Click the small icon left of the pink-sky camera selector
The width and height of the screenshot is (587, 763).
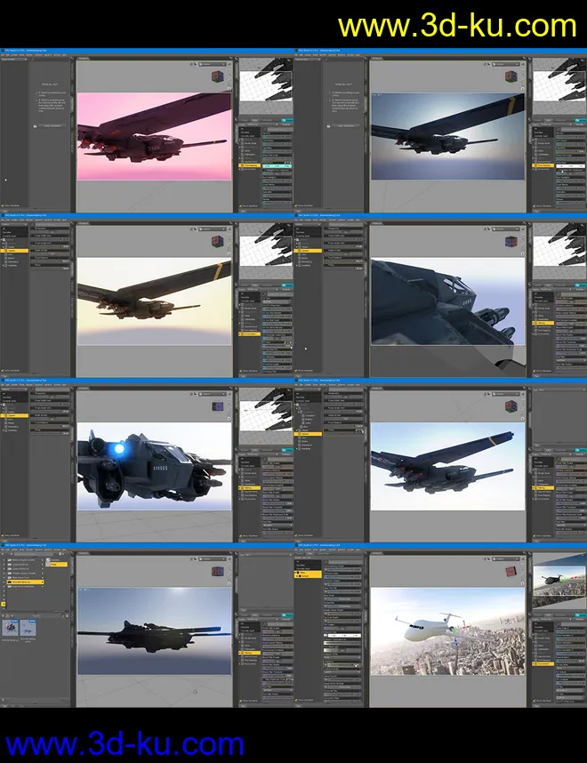click(x=193, y=64)
